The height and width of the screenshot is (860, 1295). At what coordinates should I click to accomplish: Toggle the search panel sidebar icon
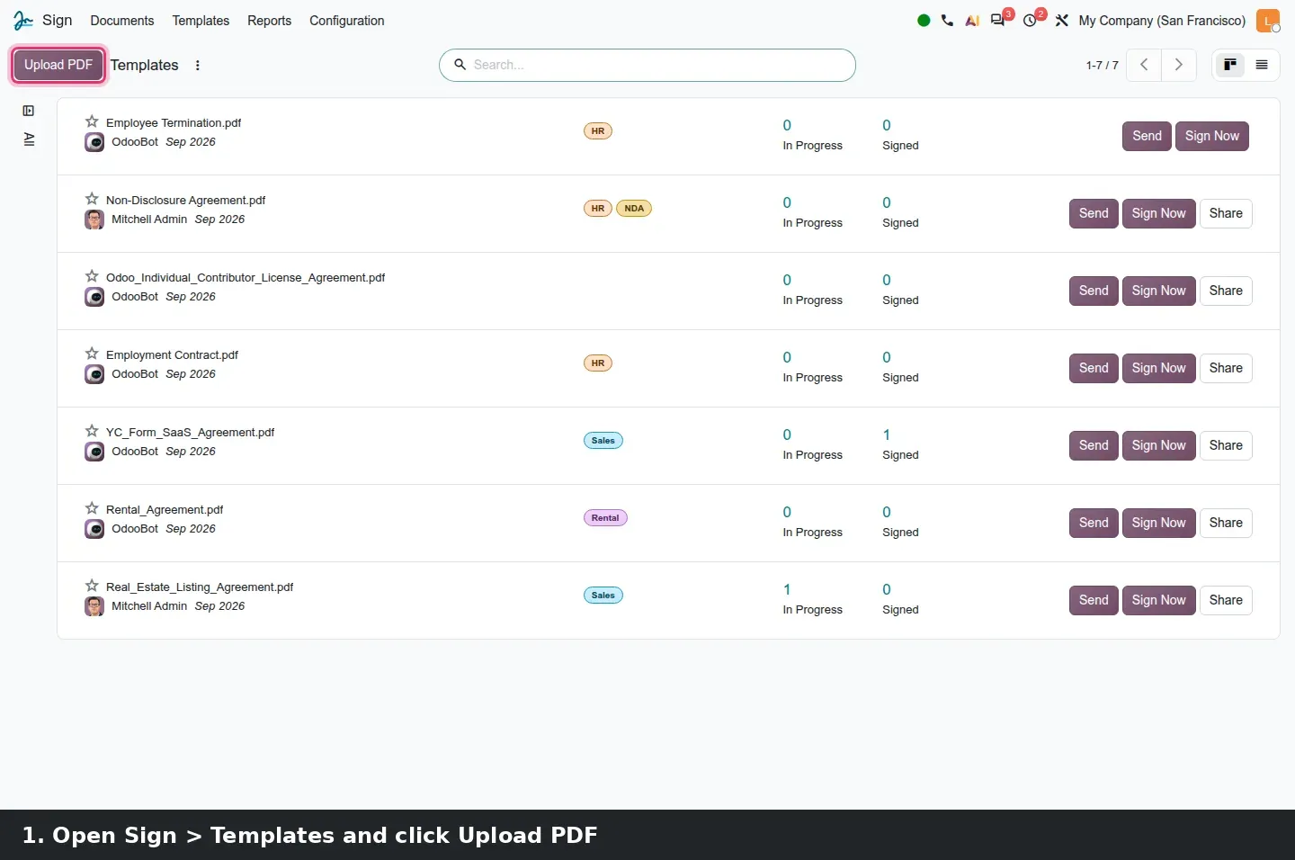29,111
